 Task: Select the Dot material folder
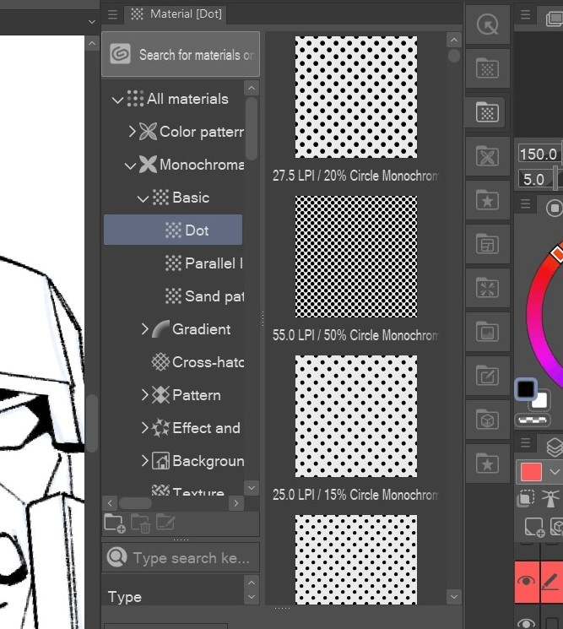pyautogui.click(x=173, y=230)
